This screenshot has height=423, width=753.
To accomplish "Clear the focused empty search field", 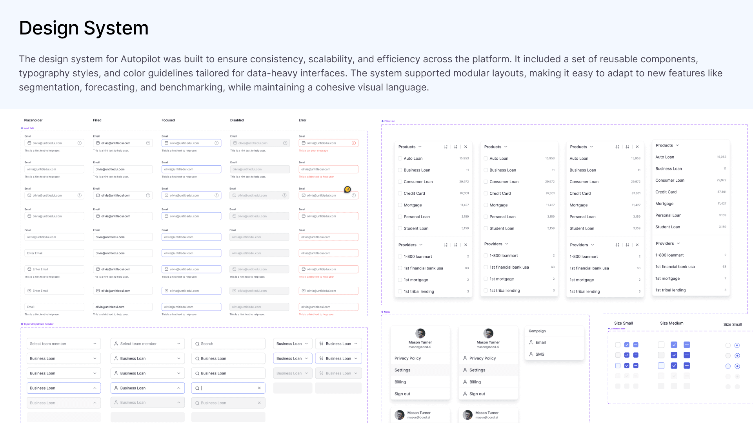I will [x=259, y=388].
